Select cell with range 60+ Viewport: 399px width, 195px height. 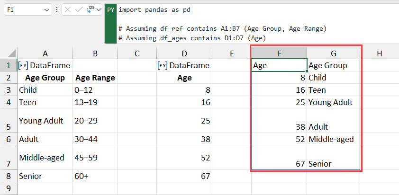95,176
